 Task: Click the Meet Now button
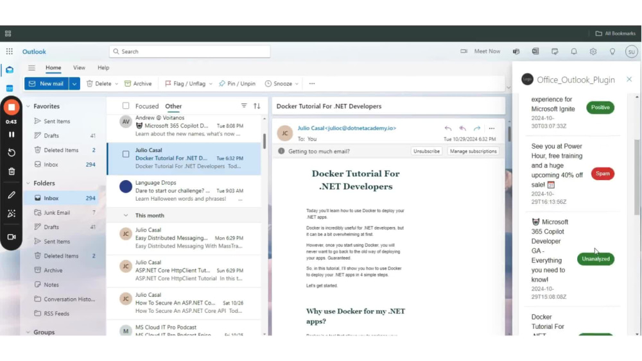tap(480, 51)
